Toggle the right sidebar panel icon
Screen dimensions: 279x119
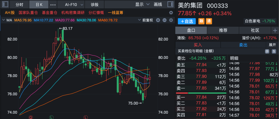click(170, 4)
